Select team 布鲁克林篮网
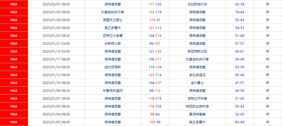 [x=113, y=91]
